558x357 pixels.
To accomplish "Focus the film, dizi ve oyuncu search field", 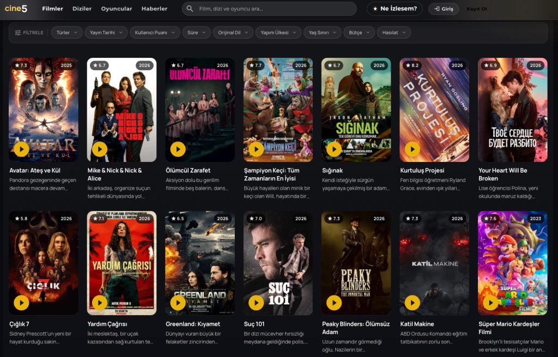I will 269,9.
